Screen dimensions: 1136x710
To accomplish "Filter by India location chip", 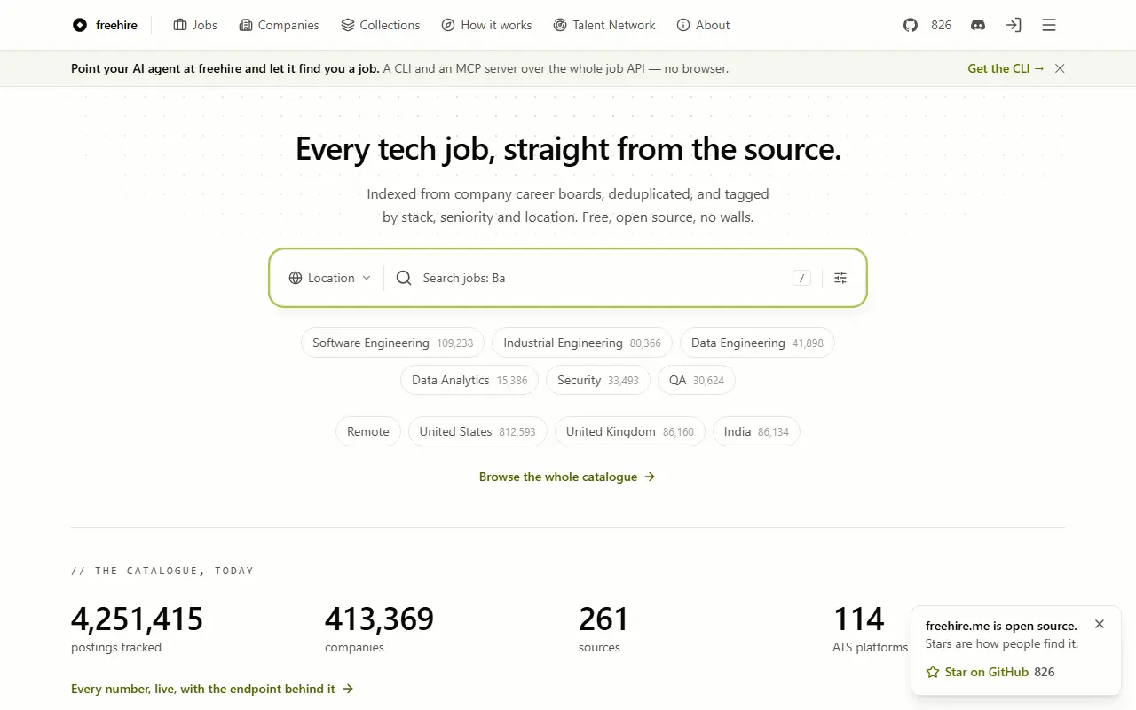I will click(x=756, y=431).
